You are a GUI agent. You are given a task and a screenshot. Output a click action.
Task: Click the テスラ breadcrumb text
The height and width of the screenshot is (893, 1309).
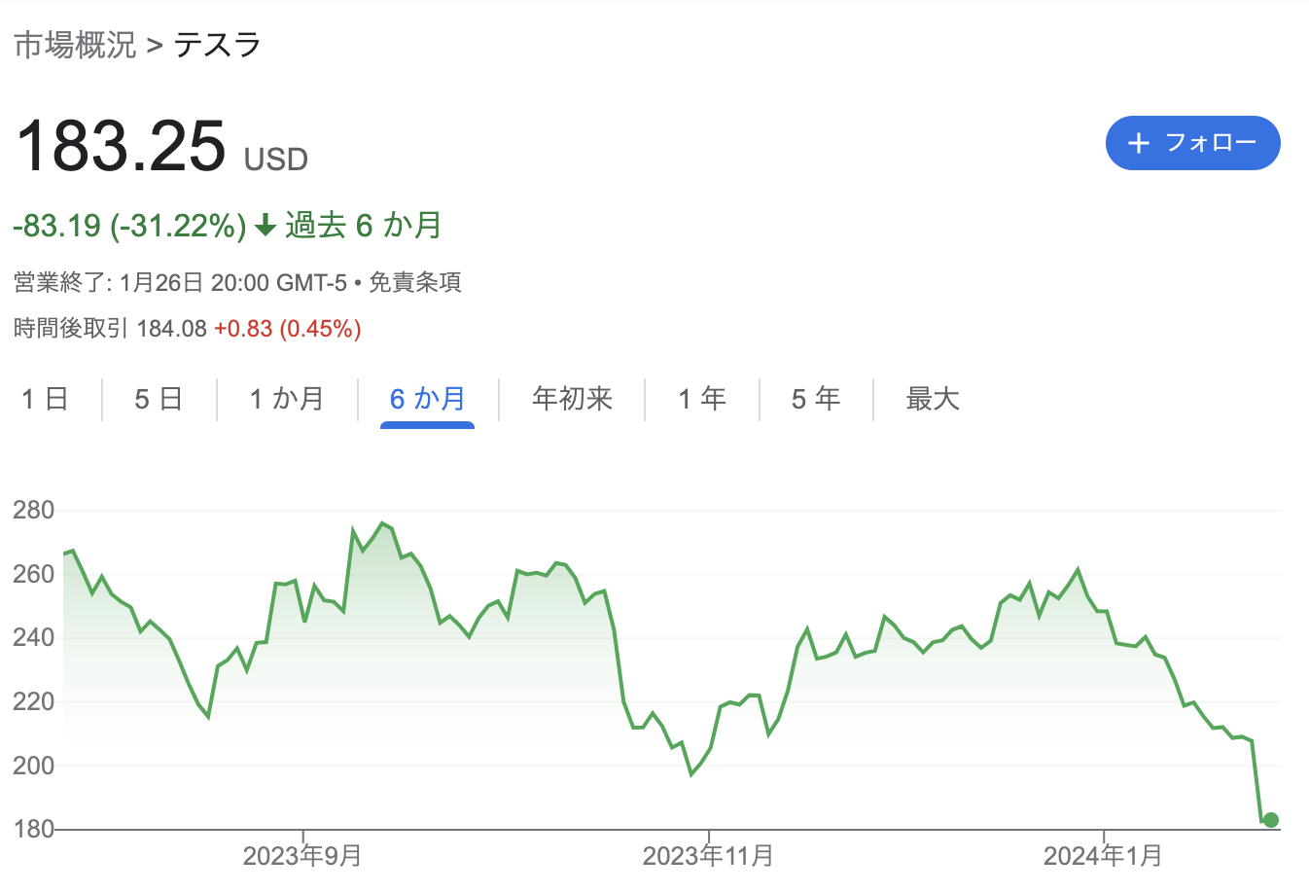[218, 45]
